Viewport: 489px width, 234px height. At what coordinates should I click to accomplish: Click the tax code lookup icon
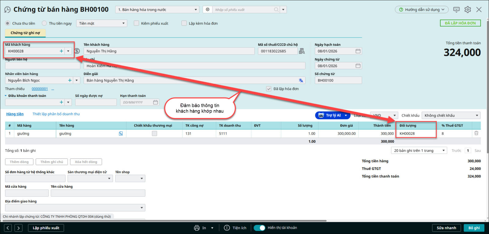click(302, 51)
